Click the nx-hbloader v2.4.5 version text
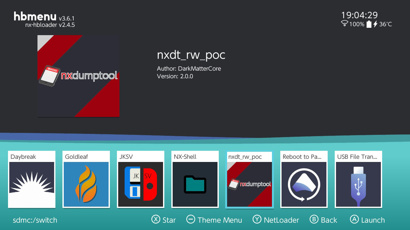410x230 pixels. [x=50, y=25]
